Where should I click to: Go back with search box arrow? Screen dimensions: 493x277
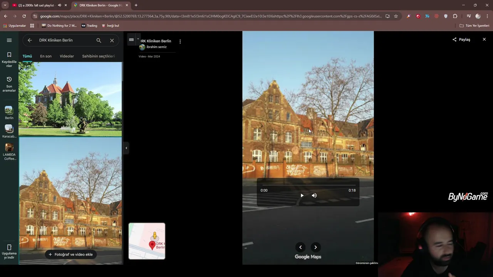30,40
